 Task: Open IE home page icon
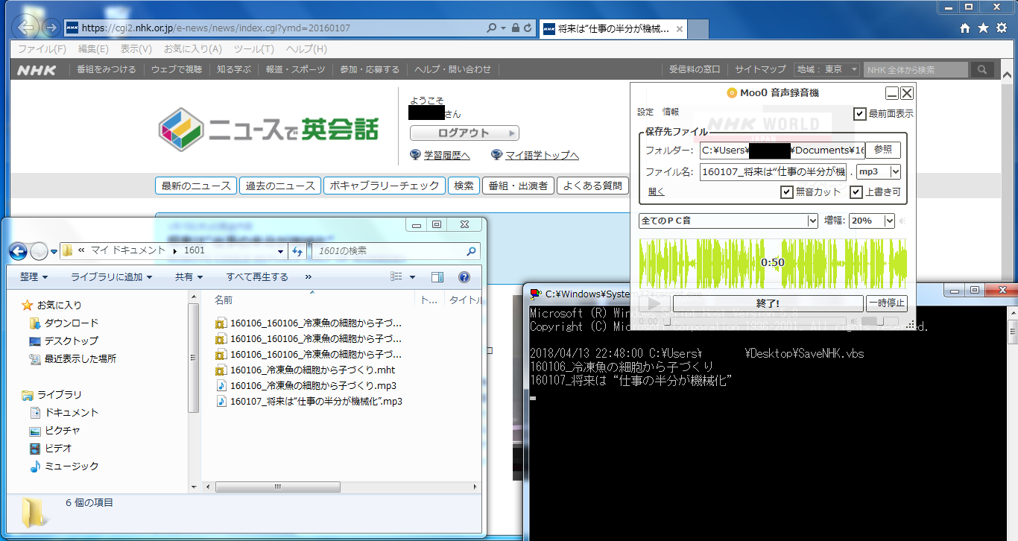tap(965, 28)
